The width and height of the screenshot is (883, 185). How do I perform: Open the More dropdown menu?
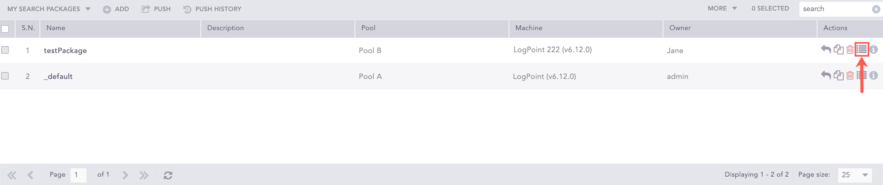tap(722, 9)
